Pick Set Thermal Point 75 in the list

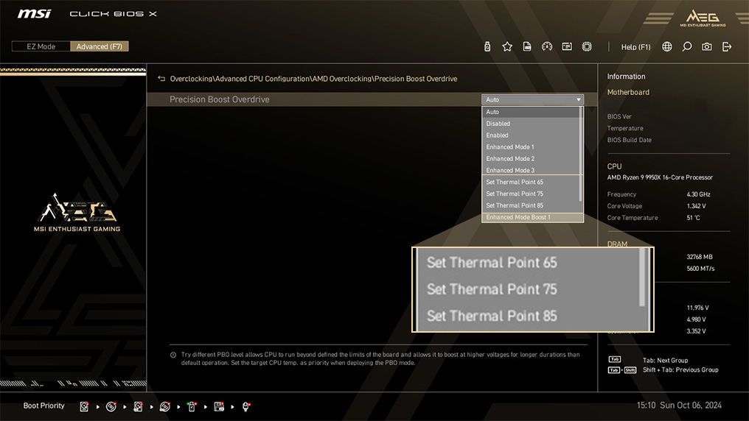coord(515,194)
